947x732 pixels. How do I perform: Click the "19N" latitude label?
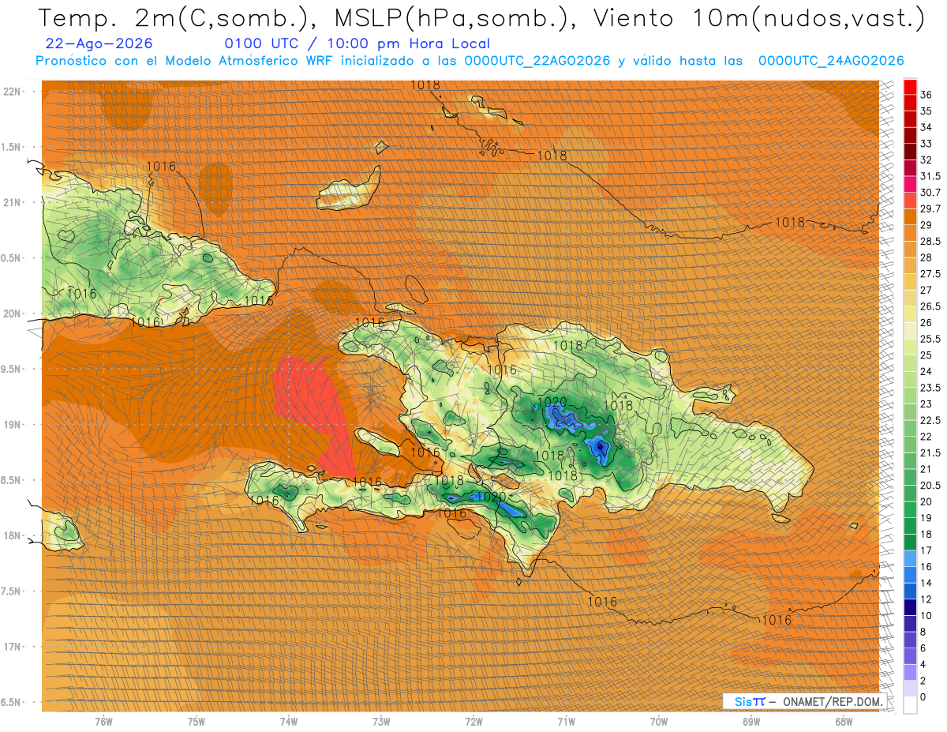[12, 424]
